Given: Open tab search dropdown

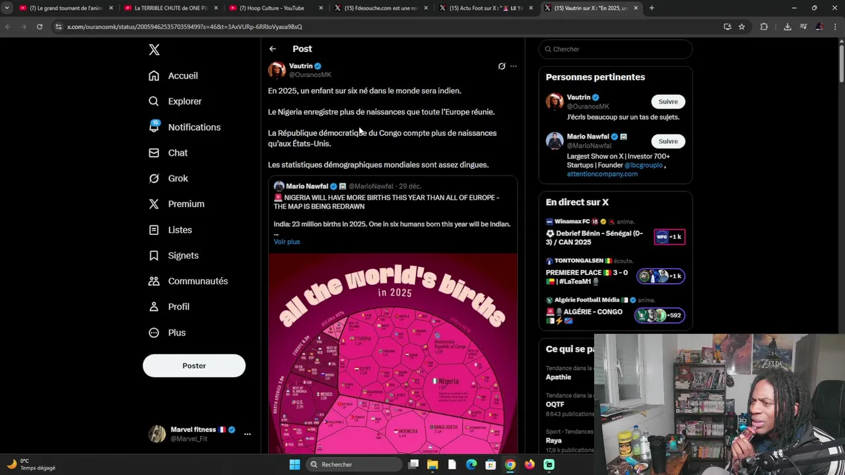Looking at the screenshot, I should click(7, 8).
